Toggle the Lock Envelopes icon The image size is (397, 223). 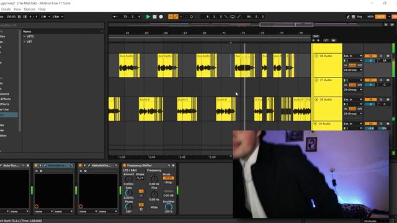(334, 40)
